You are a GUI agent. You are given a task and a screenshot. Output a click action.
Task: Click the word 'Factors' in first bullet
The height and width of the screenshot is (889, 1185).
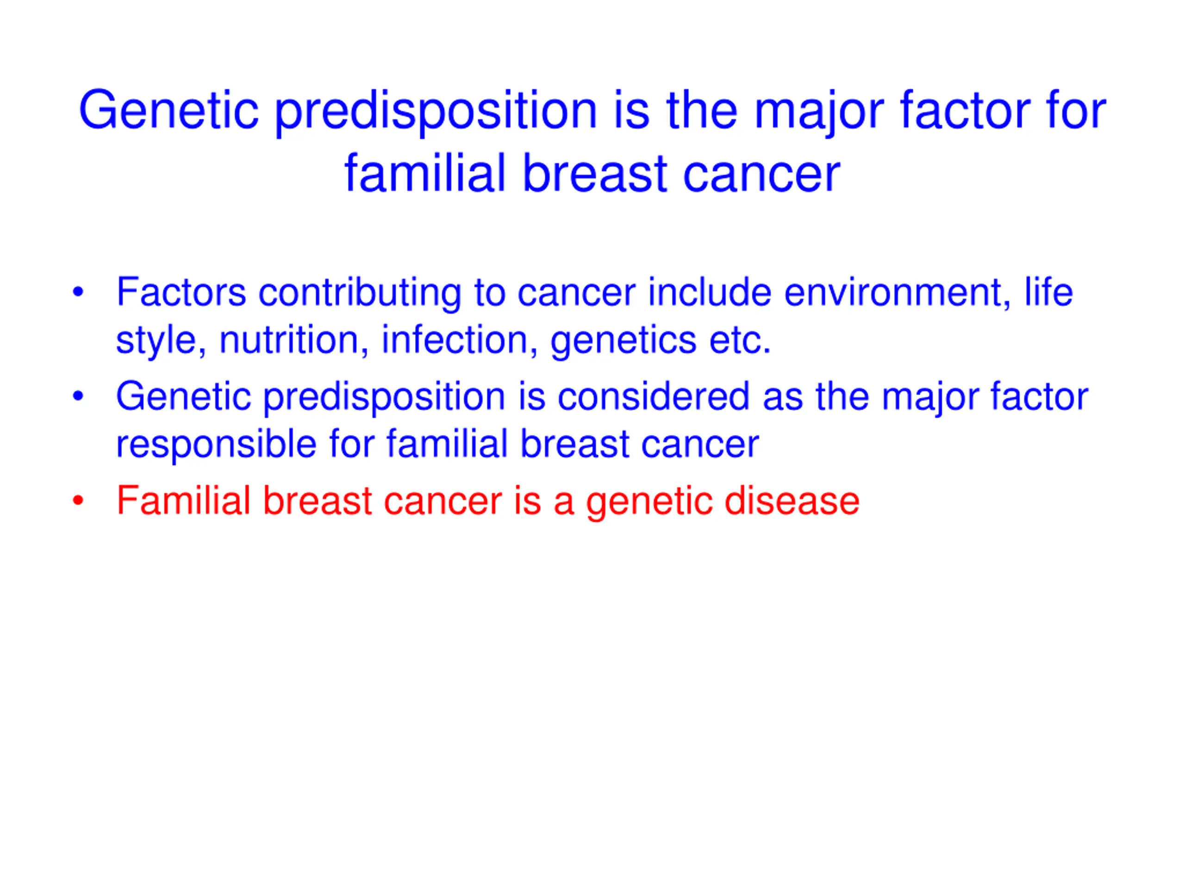[x=181, y=293]
